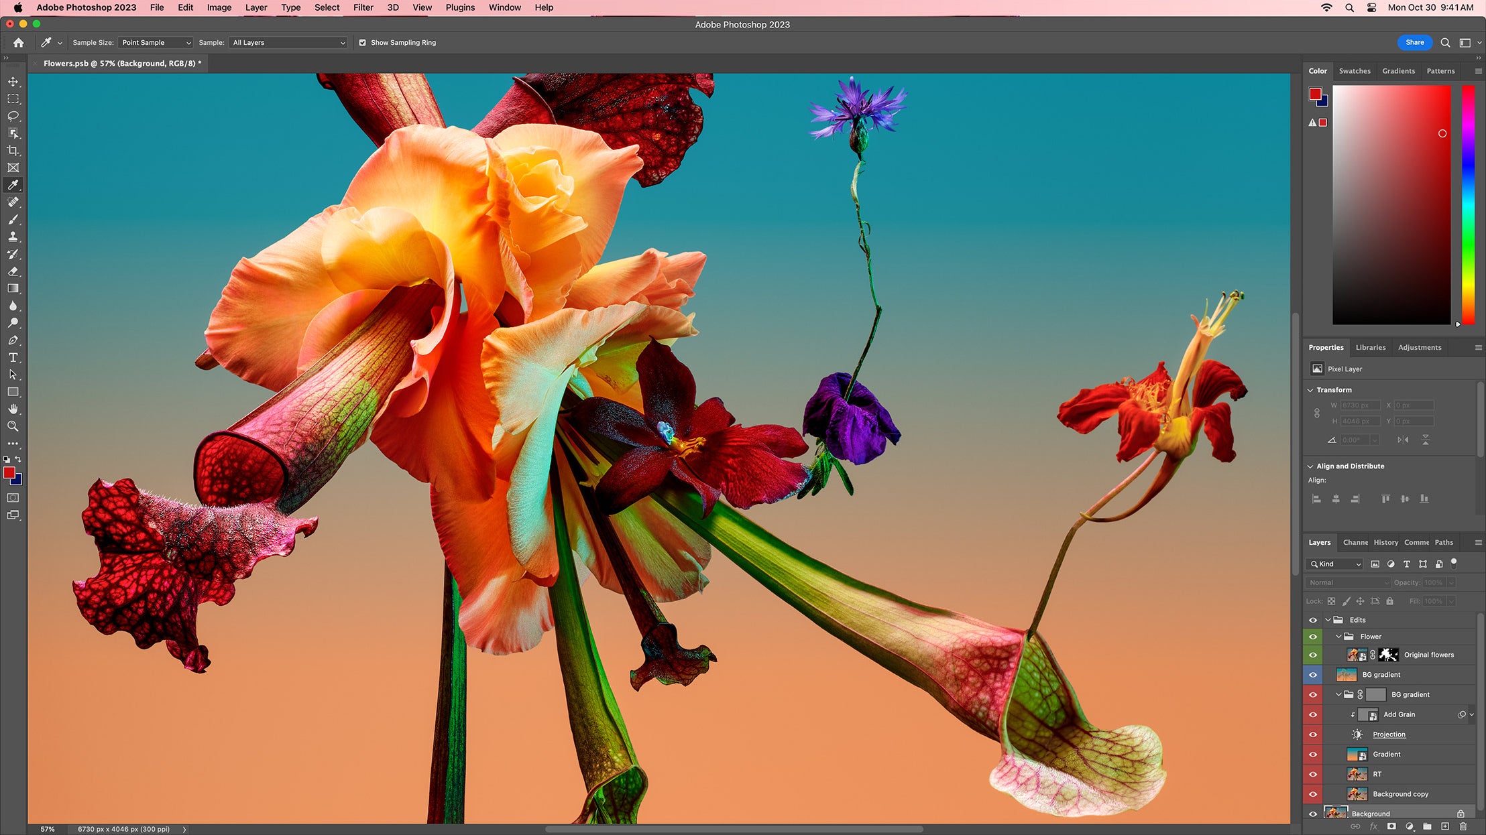The width and height of the screenshot is (1486, 835).
Task: Open the All Layers sample dropdown
Action: pos(288,42)
